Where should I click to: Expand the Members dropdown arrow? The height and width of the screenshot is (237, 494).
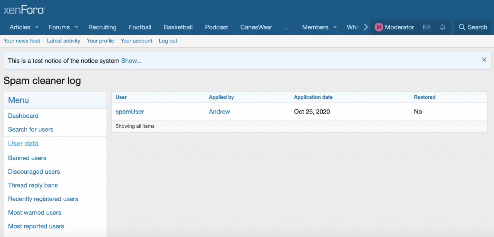(335, 27)
